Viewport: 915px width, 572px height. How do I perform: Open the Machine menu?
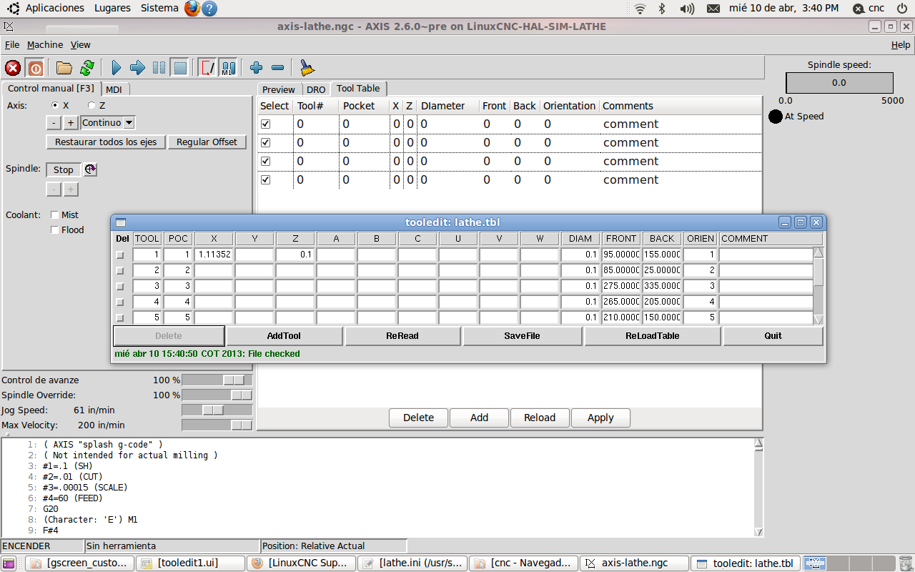pyautogui.click(x=45, y=44)
